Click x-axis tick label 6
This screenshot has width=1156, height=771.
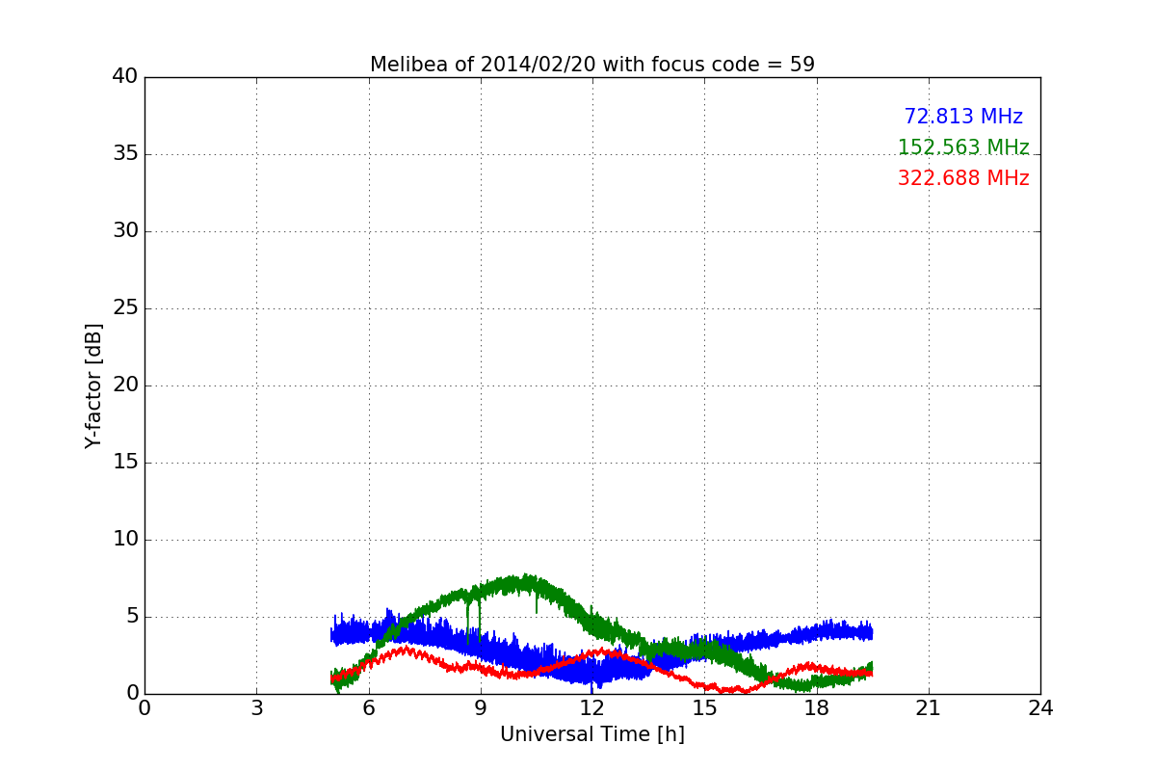click(369, 708)
